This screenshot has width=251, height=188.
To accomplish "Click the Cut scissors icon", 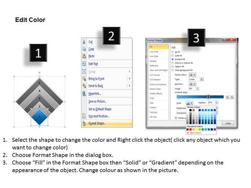I will click(84, 42).
